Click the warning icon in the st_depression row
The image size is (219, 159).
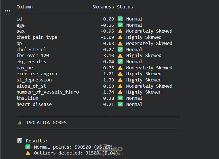120,80
